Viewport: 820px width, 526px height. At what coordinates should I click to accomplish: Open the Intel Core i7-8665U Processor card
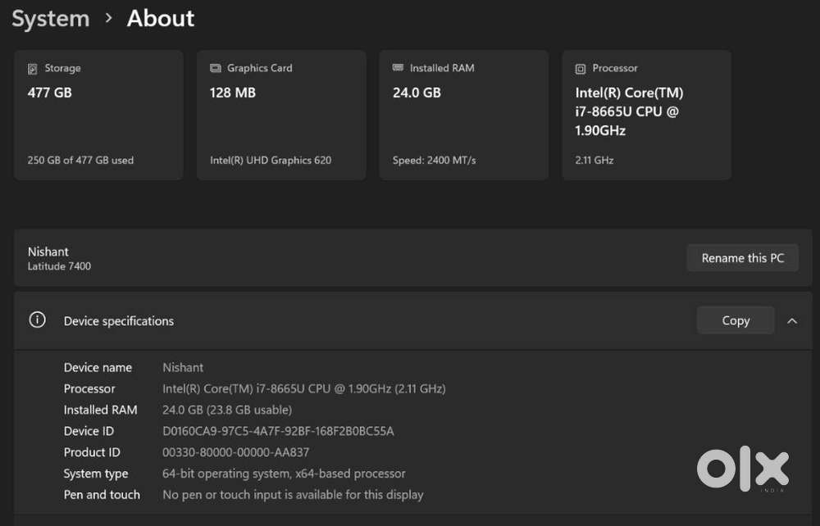point(646,115)
